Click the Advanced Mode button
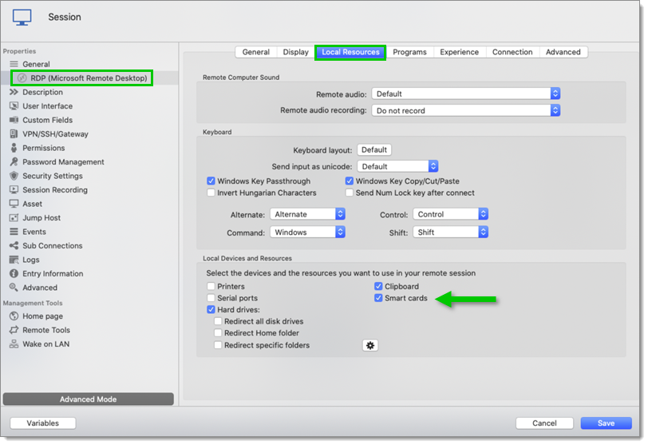This screenshot has width=648, height=445. coord(88,399)
